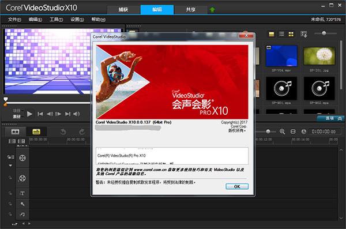Click the sort clips in library icon
This screenshot has height=229, width=346.
pyautogui.click(x=304, y=34)
